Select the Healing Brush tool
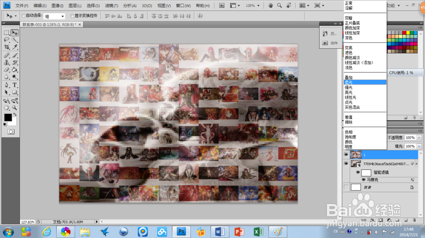The width and height of the screenshot is (425, 238). 6,55
